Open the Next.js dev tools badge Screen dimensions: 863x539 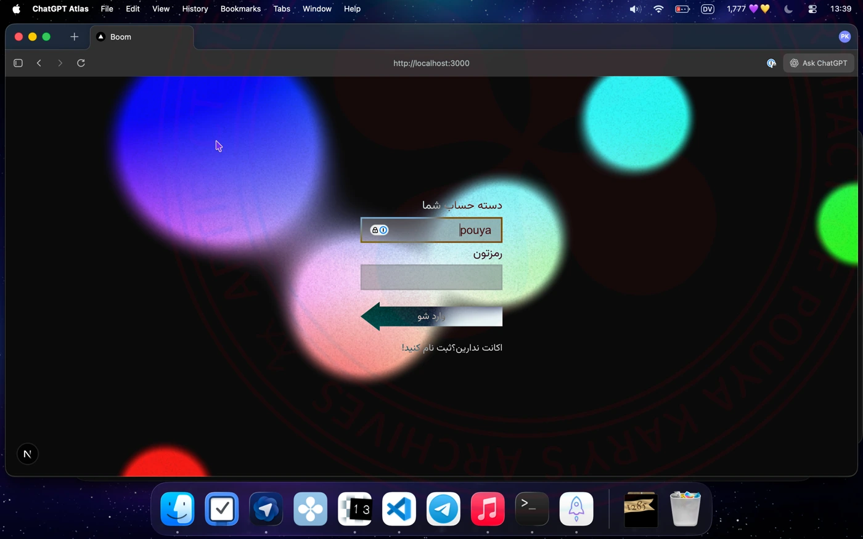pos(27,454)
